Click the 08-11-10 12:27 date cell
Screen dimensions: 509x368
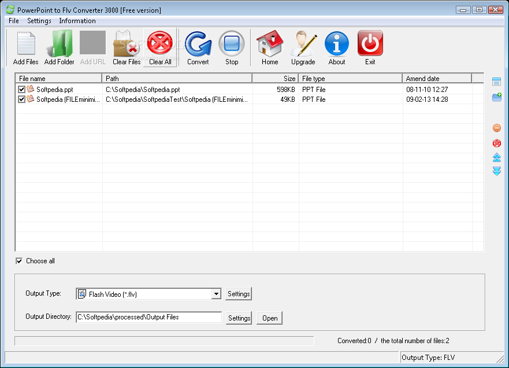point(427,90)
